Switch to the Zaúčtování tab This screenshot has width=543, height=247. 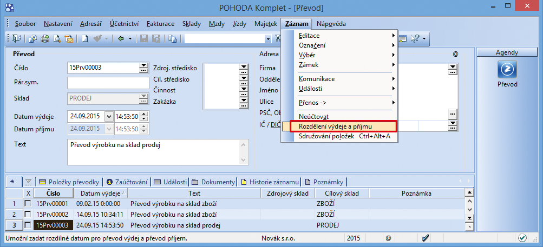coord(127,182)
